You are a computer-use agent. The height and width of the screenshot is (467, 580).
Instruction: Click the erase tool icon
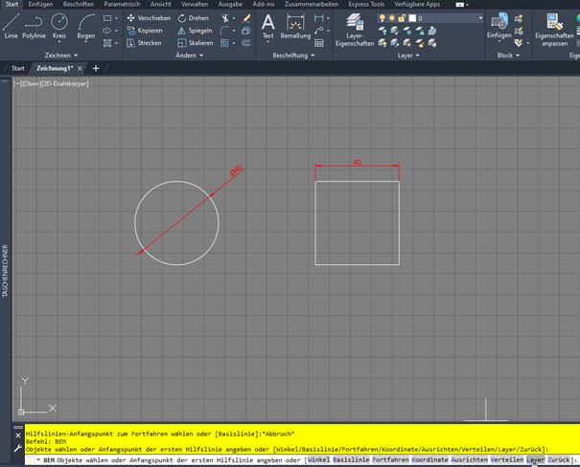coord(246,18)
